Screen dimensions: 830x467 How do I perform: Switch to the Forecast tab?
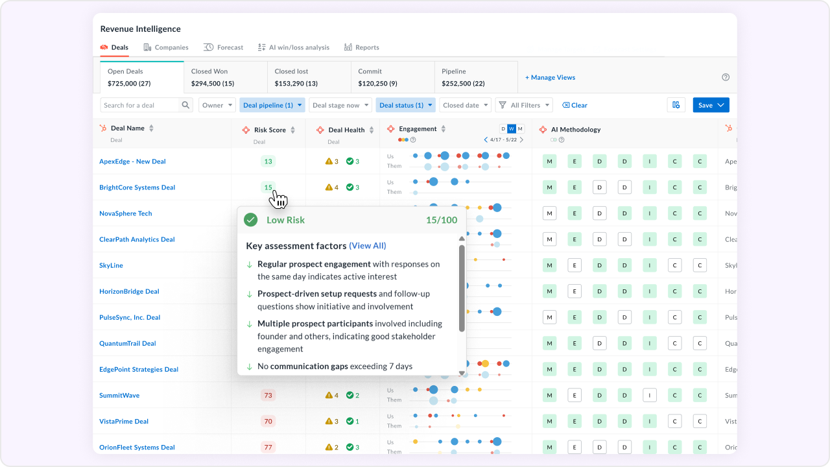(223, 47)
